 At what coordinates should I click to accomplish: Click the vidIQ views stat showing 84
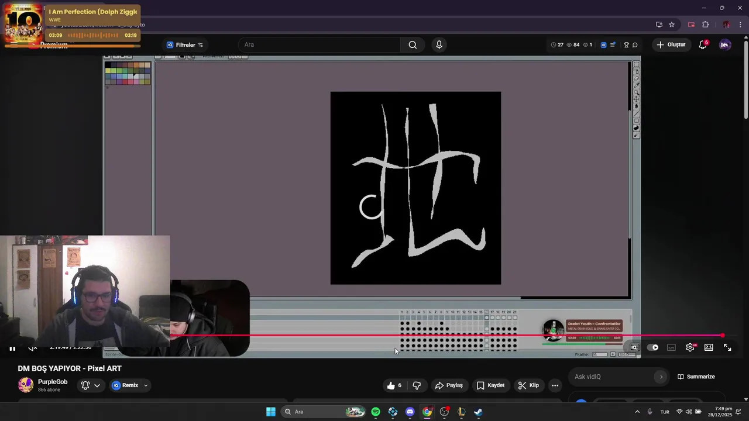point(573,45)
